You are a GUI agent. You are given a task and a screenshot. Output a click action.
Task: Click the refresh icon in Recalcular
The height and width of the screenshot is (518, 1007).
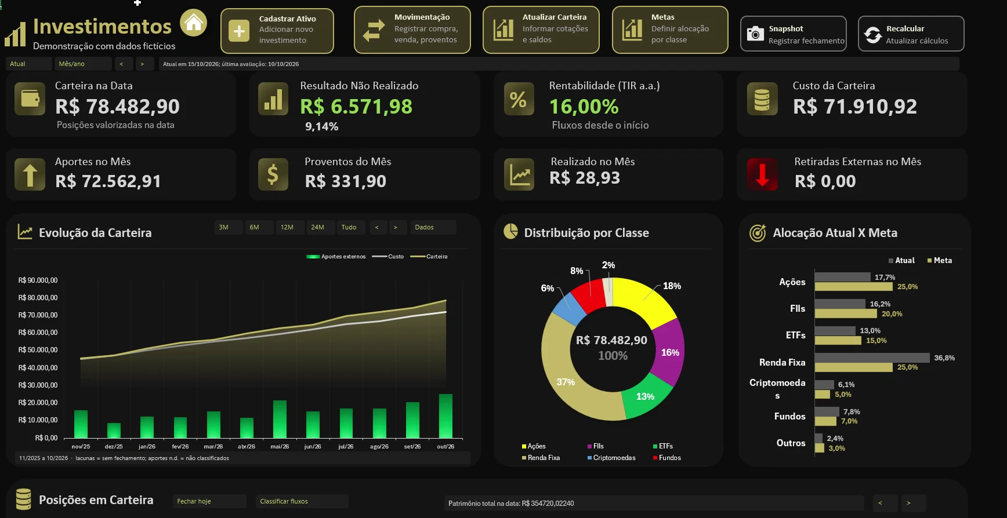pyautogui.click(x=873, y=35)
